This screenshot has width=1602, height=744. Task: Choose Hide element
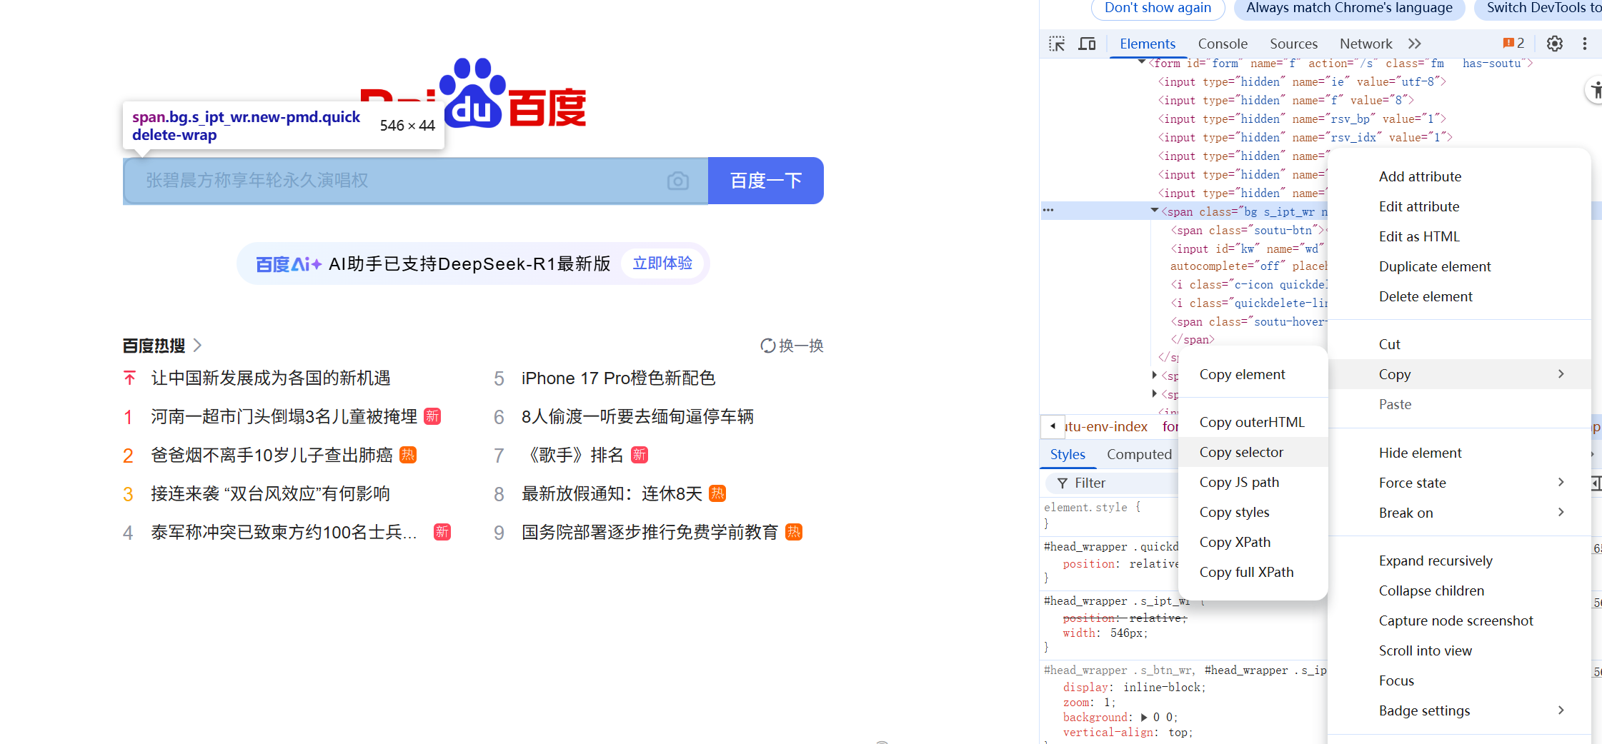point(1459,453)
